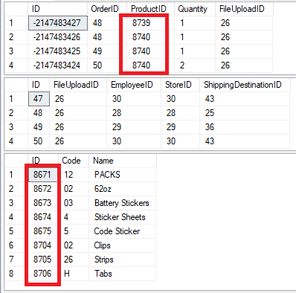
Task: Click FileUploadID header next to Quantity column
Action: (244, 9)
